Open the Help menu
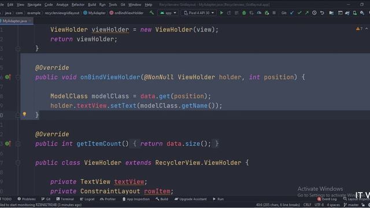This screenshot has height=208, width=370. tap(149, 5)
